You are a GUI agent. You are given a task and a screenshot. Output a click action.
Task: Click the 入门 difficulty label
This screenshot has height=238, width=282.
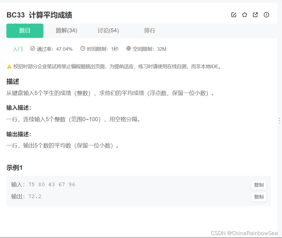(x=17, y=49)
